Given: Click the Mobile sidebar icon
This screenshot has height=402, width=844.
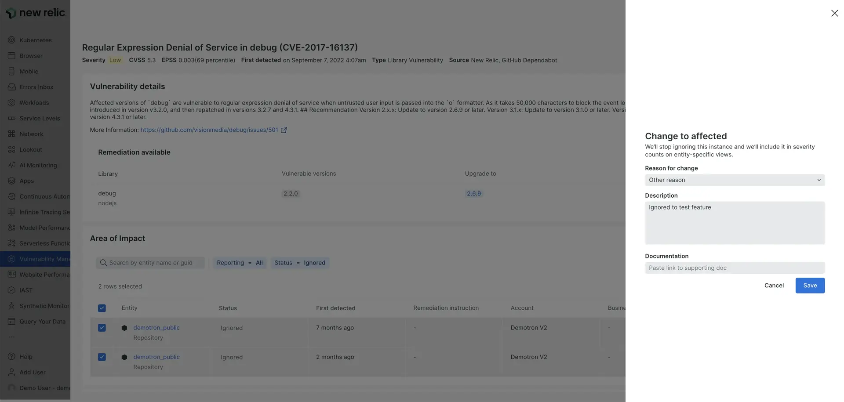Looking at the screenshot, I should point(11,71).
